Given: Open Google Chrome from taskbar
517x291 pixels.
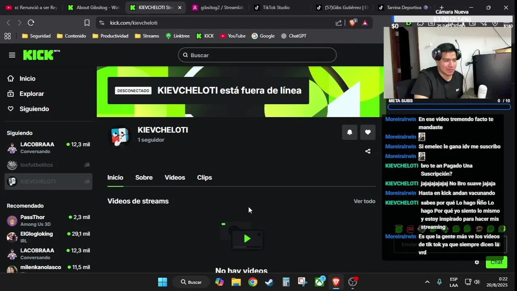Looking at the screenshot, I should pyautogui.click(x=253, y=282).
